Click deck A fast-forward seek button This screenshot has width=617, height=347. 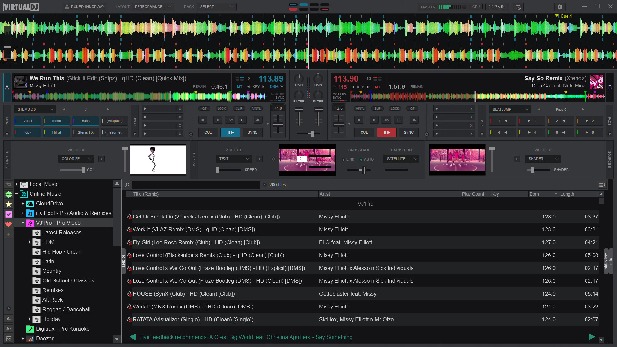[242, 120]
